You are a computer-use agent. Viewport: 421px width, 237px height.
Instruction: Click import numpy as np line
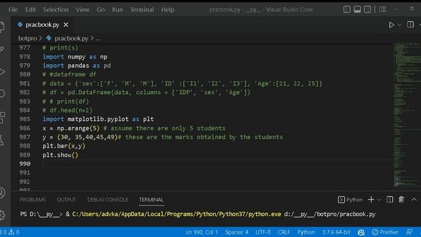(74, 57)
